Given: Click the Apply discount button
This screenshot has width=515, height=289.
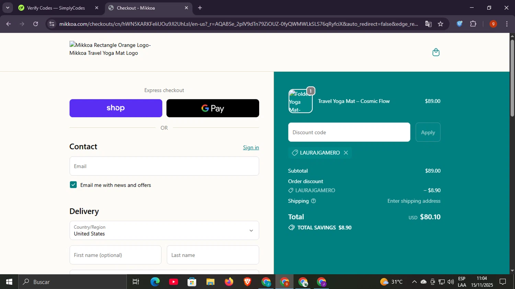Looking at the screenshot, I should tap(428, 132).
